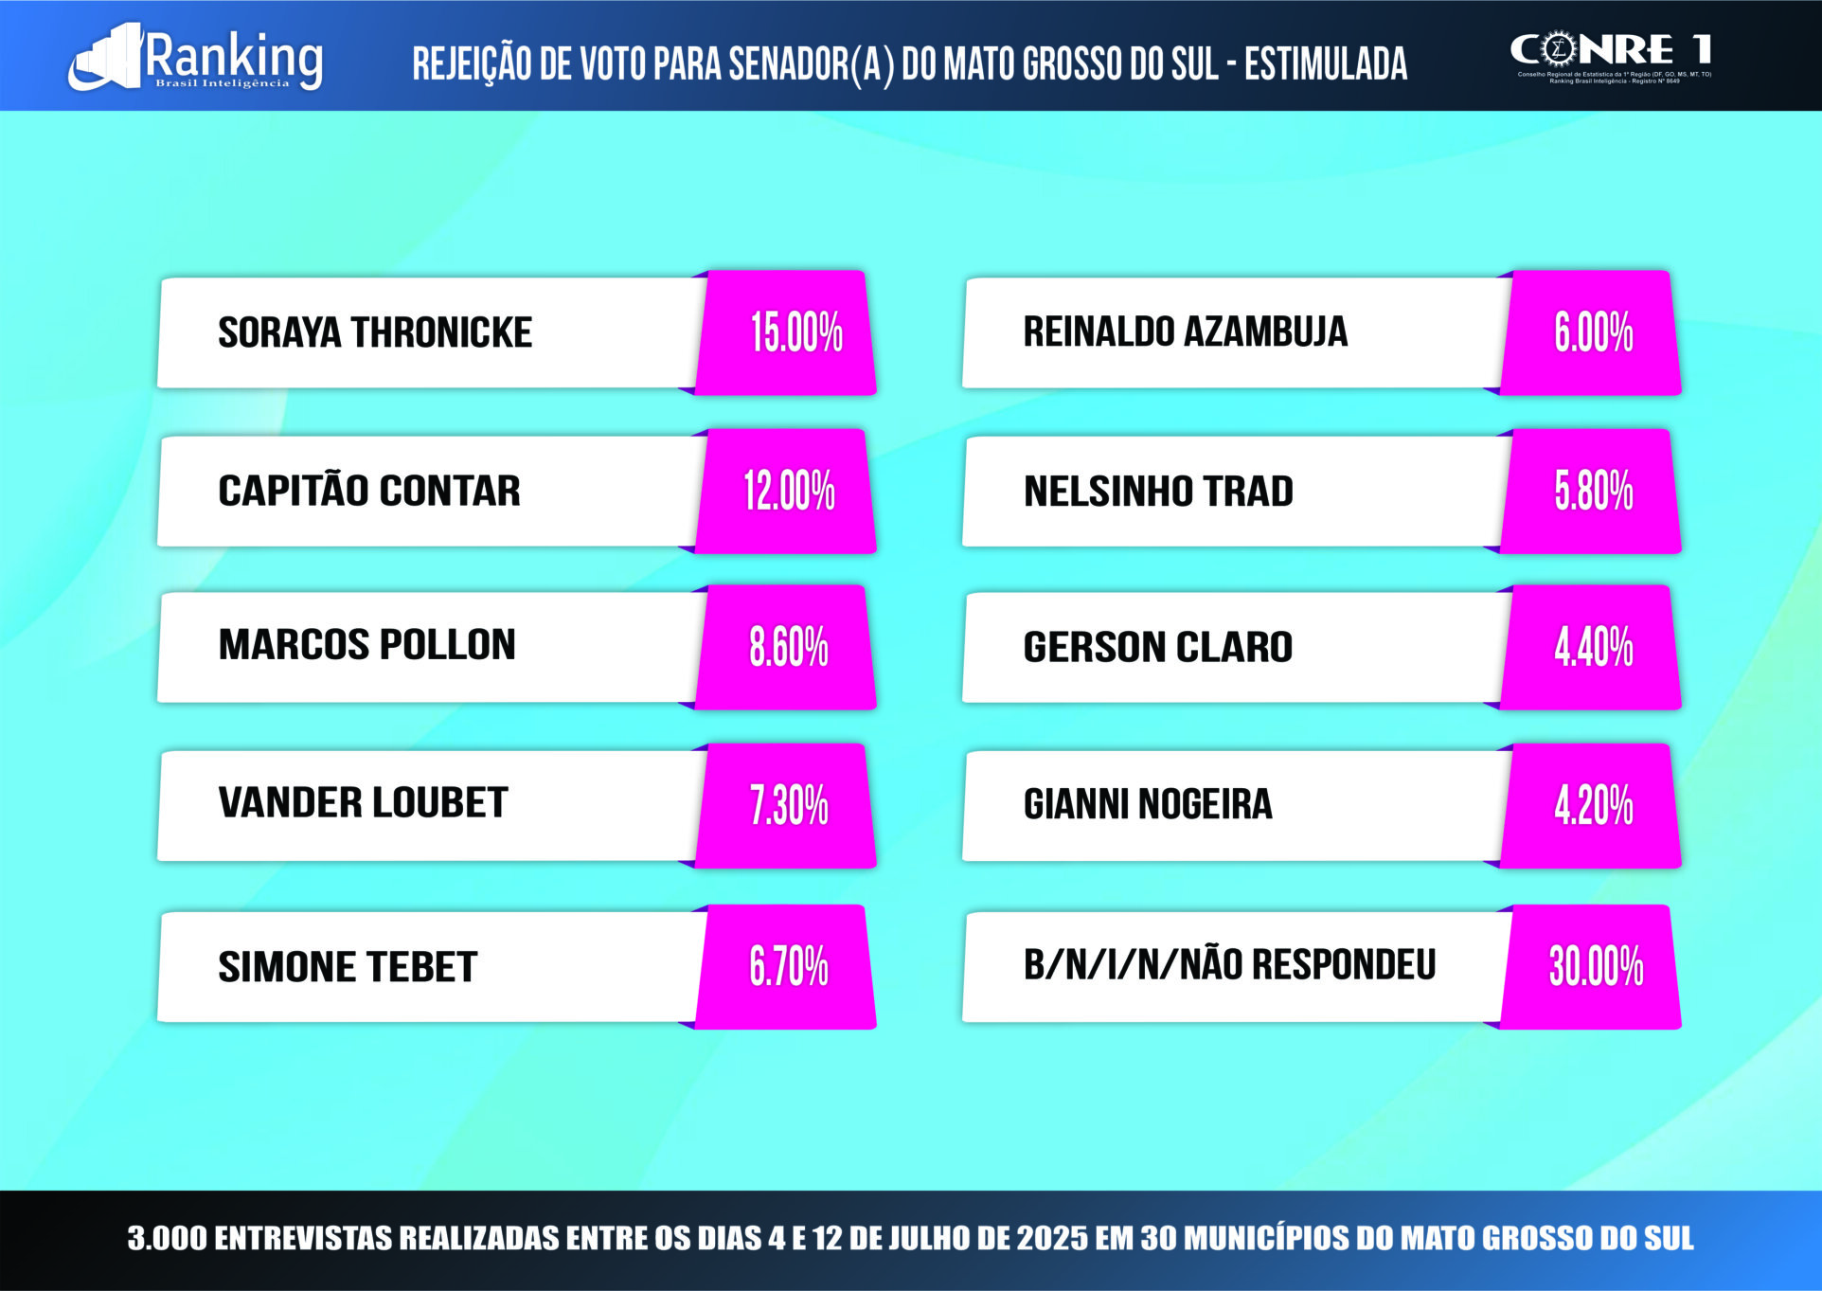Select the Marcos Pollon name box

pos(431,647)
